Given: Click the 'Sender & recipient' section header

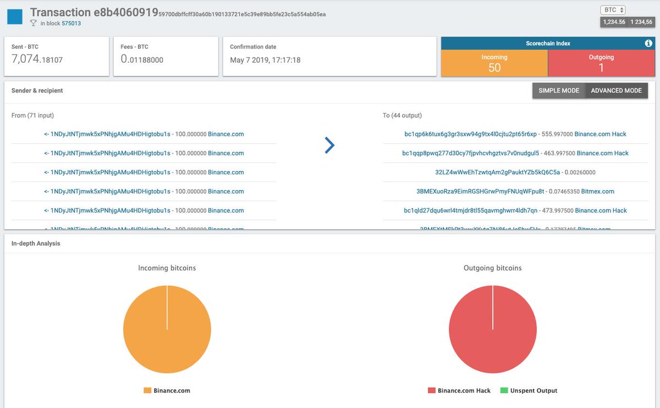Looking at the screenshot, I should pyautogui.click(x=37, y=91).
